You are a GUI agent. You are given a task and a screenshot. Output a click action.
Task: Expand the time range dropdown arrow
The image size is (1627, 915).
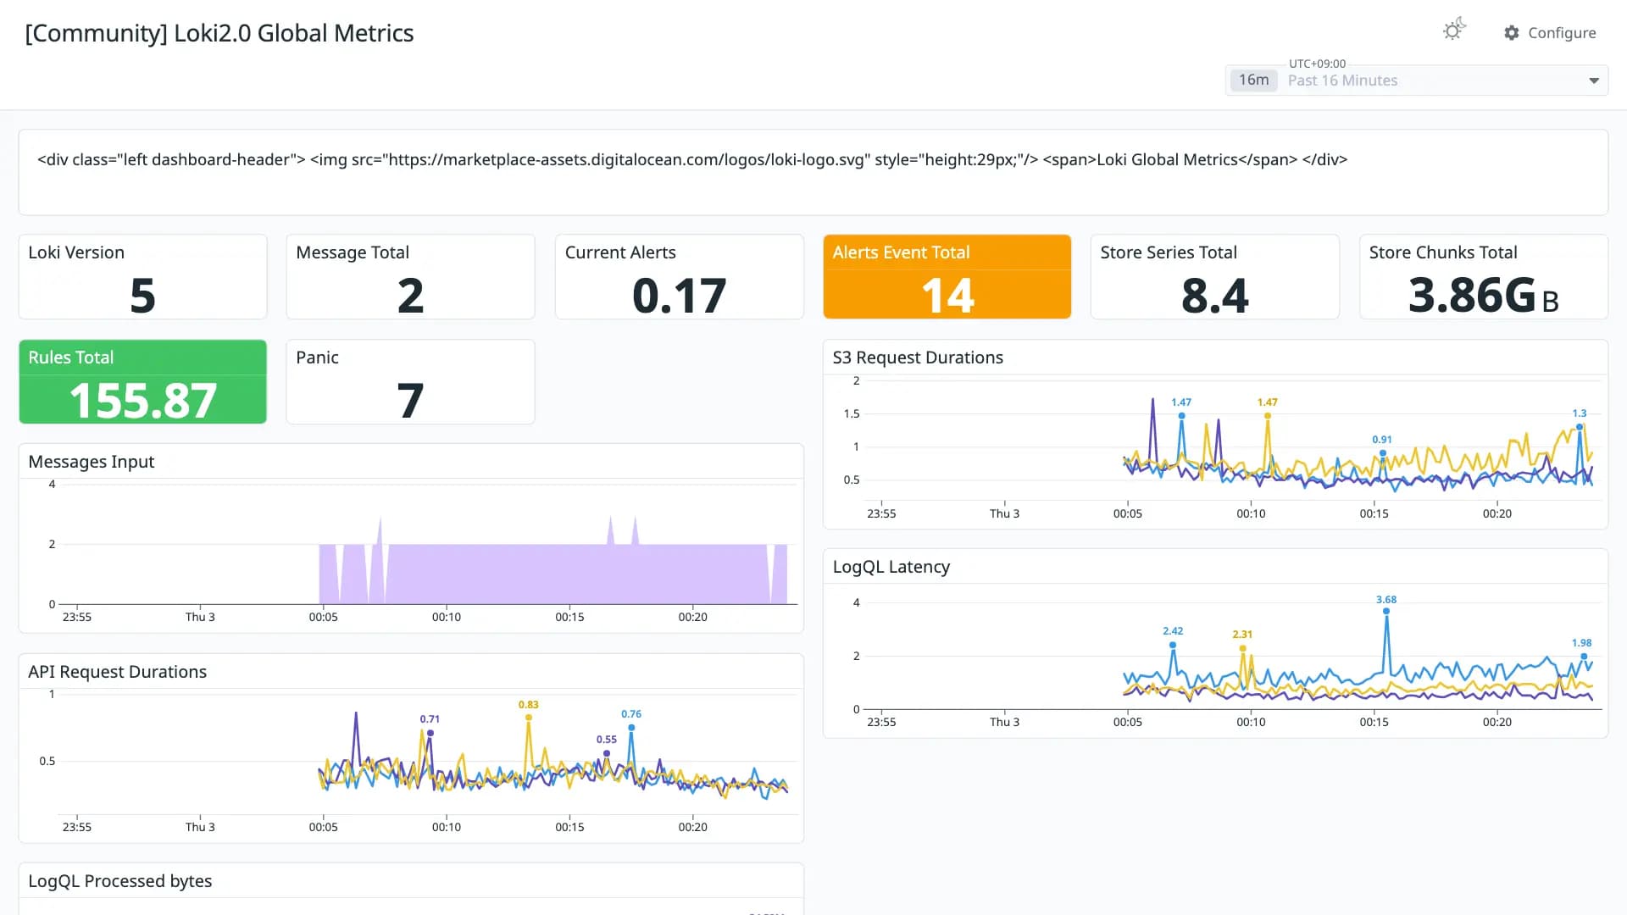[1593, 80]
